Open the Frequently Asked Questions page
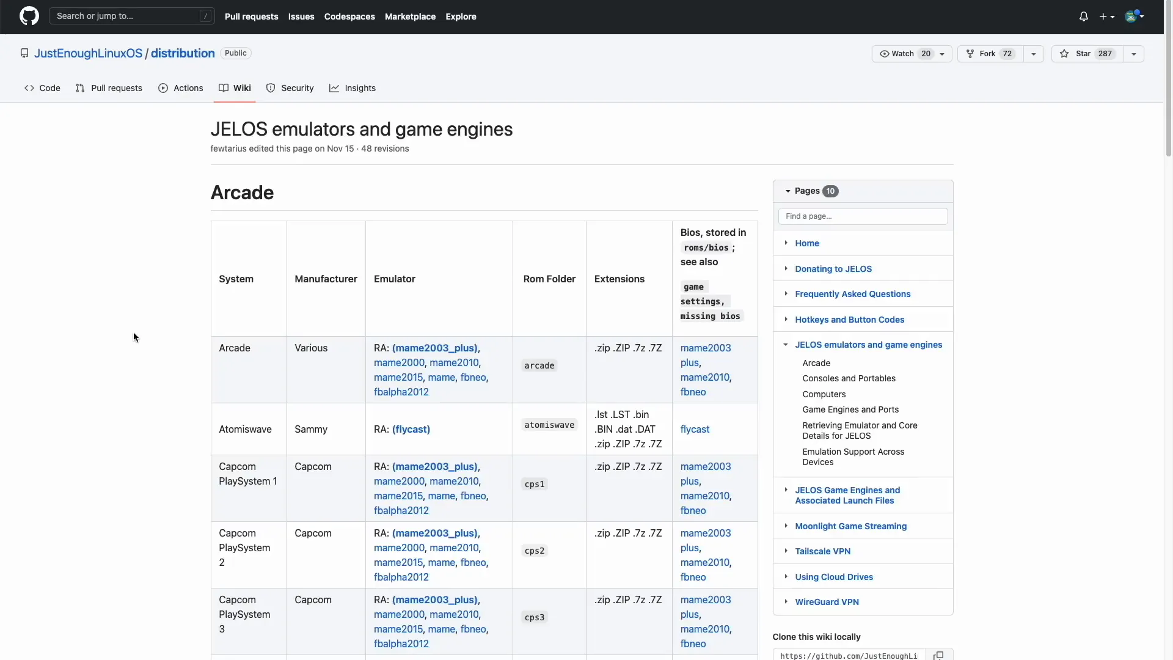The height and width of the screenshot is (660, 1173). (852, 294)
